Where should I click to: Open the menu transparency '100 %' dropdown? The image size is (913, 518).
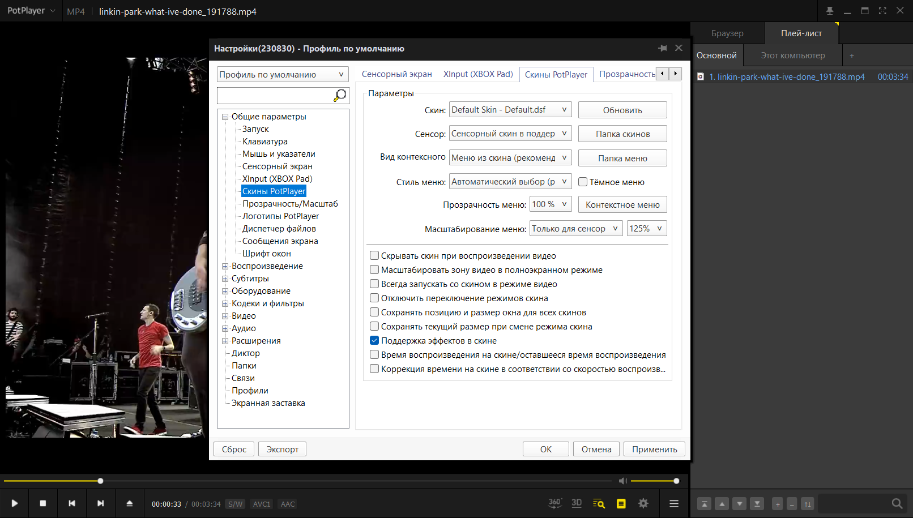point(551,204)
